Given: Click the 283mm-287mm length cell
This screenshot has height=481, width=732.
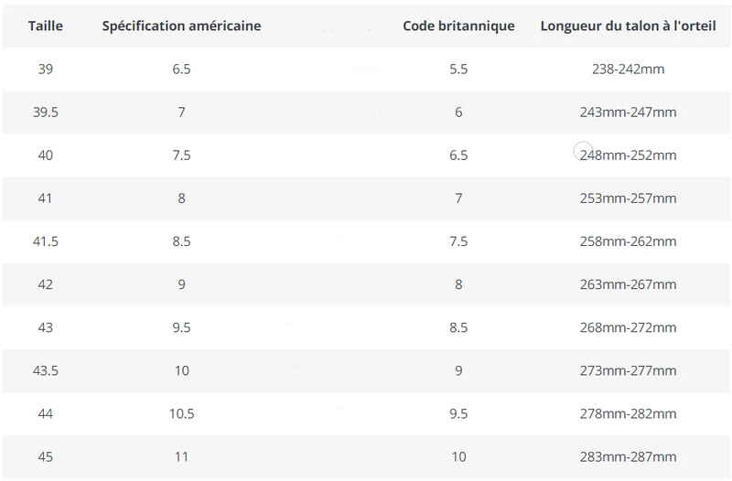Looking at the screenshot, I should (628, 456).
